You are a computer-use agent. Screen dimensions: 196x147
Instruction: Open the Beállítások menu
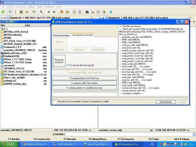click(x=49, y=7)
